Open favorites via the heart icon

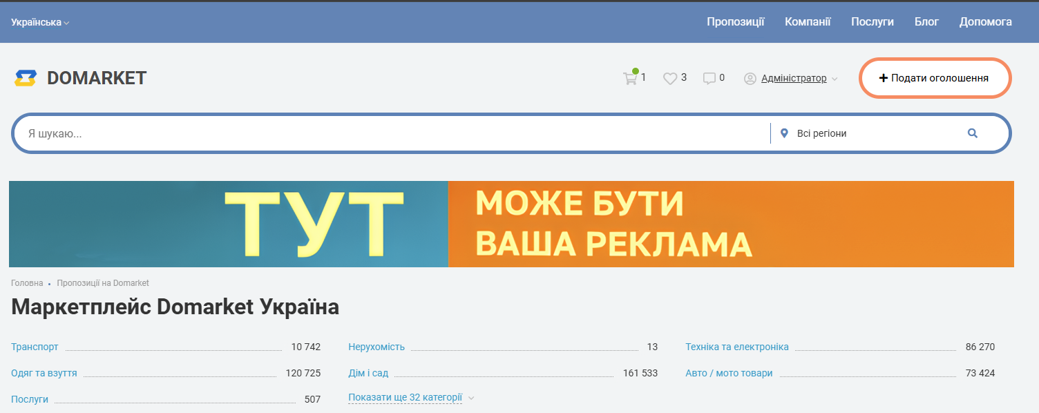pos(669,79)
